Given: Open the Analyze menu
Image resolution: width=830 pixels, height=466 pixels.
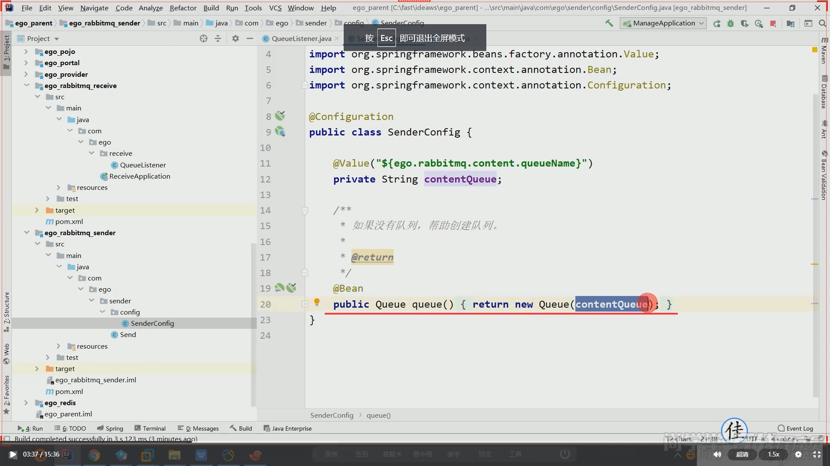Looking at the screenshot, I should (x=150, y=8).
